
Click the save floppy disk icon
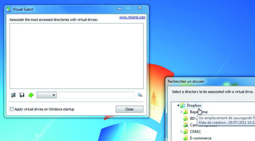pos(22,95)
